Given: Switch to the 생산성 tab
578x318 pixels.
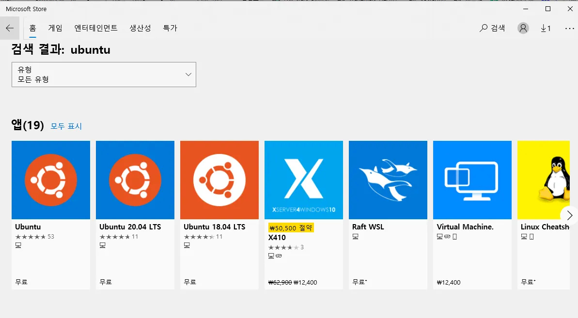Looking at the screenshot, I should click(x=140, y=28).
